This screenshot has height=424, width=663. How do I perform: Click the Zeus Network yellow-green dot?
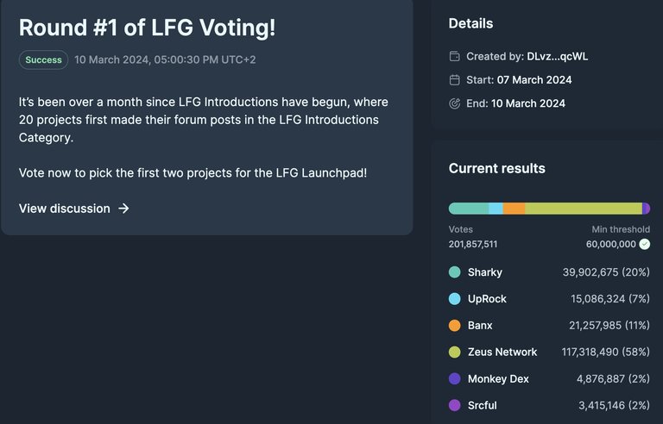coord(455,352)
